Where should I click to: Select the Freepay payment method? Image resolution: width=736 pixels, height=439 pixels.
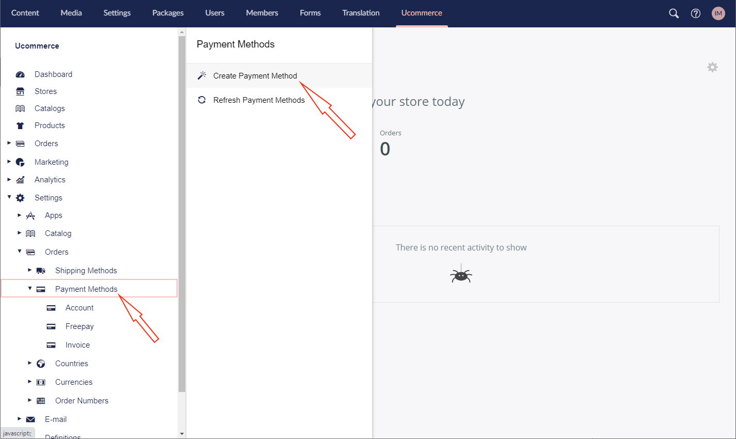(x=80, y=326)
